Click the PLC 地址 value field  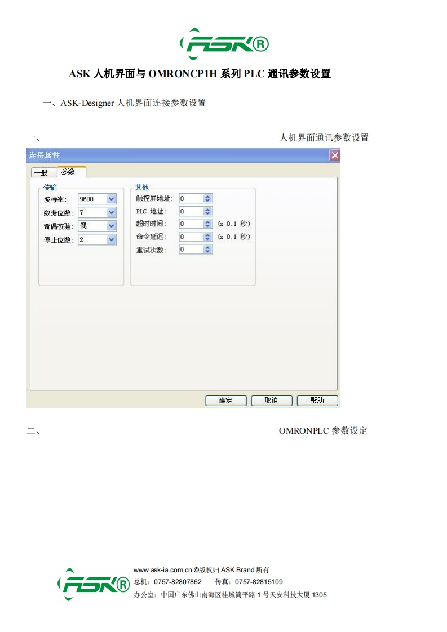coord(191,211)
